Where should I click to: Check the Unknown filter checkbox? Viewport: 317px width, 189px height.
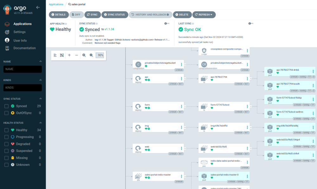click(6, 165)
